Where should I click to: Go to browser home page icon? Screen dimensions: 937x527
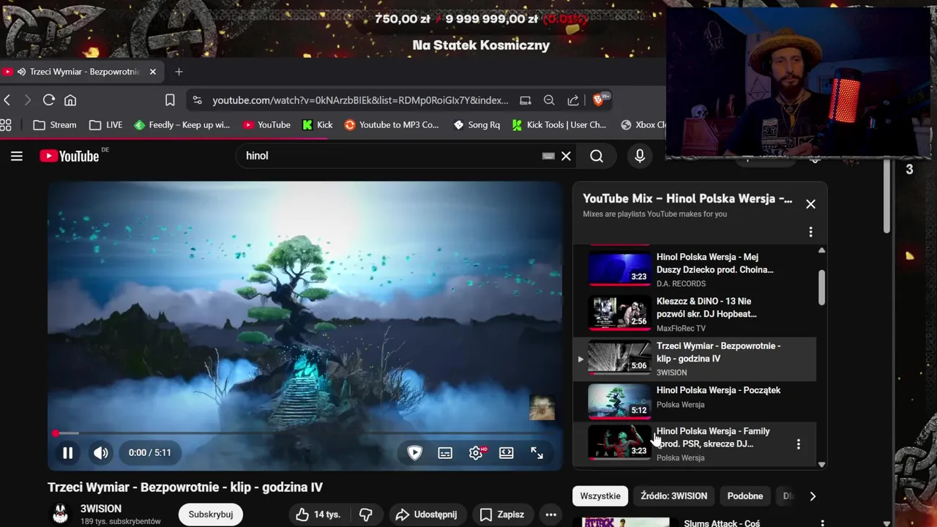pos(70,100)
